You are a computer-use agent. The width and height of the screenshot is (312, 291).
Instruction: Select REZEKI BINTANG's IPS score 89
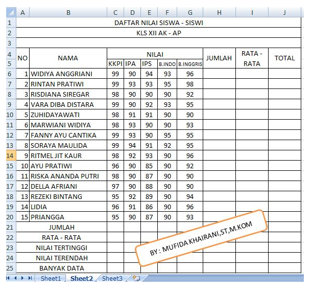click(x=149, y=196)
